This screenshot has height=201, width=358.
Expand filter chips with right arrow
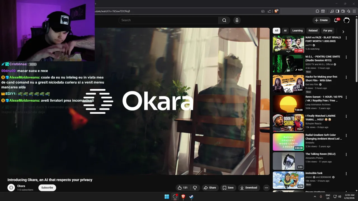click(343, 32)
